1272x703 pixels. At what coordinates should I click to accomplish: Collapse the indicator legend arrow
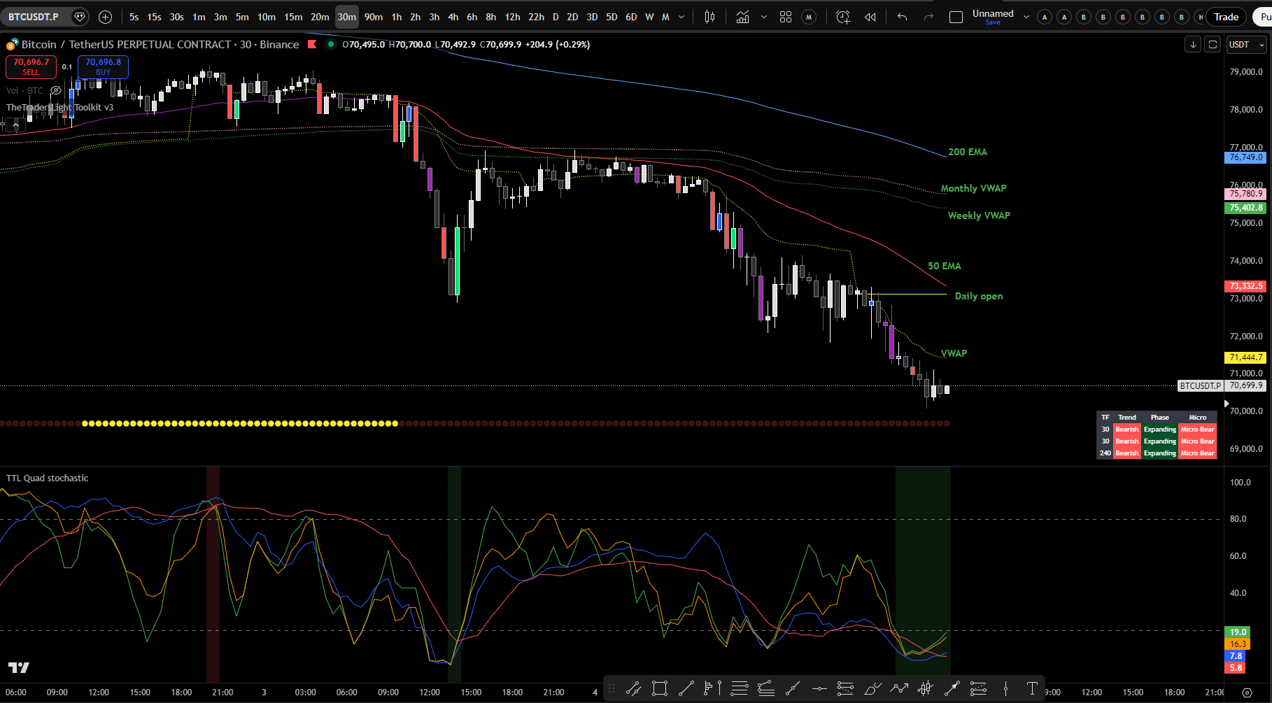[15, 125]
